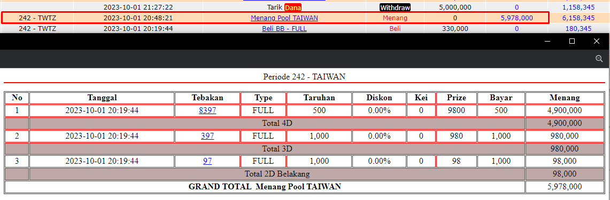The width and height of the screenshot is (610, 200).
Task: Click the Prize column header
Action: [457, 98]
